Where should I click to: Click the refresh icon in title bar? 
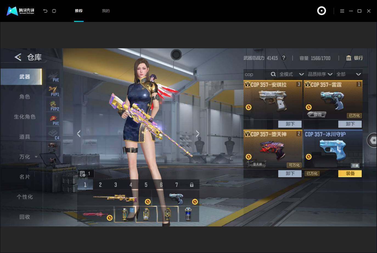(x=54, y=11)
